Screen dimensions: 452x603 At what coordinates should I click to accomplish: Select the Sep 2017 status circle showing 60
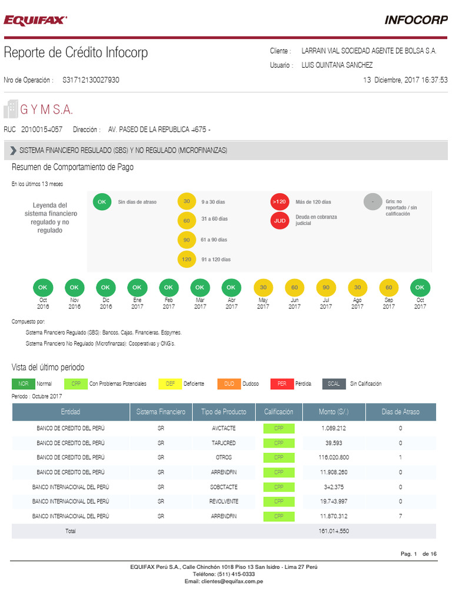(x=388, y=287)
